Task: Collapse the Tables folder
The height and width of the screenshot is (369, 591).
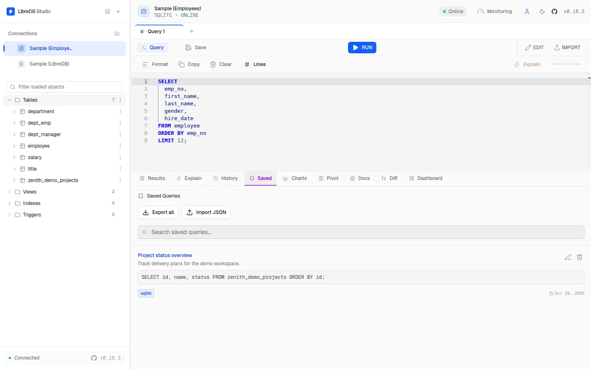Action: coord(9,100)
